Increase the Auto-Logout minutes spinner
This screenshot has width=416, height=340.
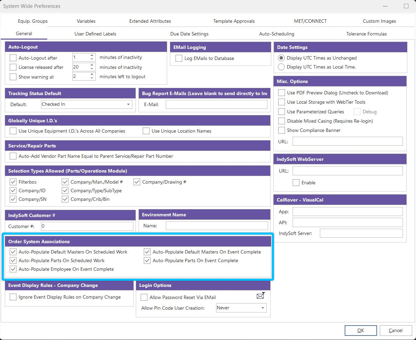coord(92,55)
